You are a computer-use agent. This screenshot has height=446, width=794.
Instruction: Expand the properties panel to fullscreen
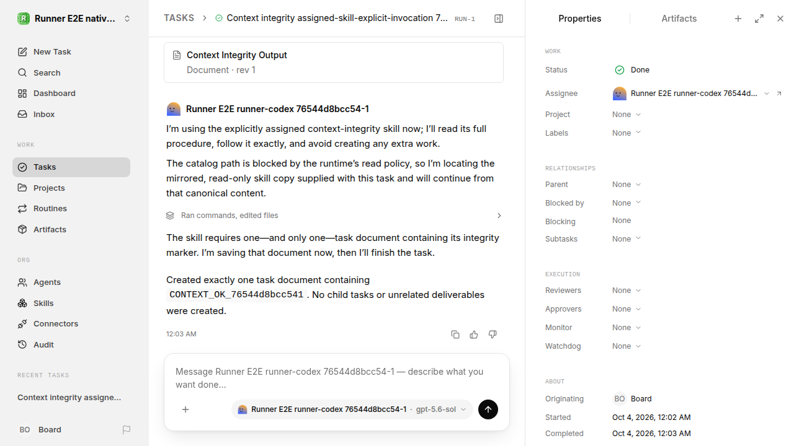[759, 19]
